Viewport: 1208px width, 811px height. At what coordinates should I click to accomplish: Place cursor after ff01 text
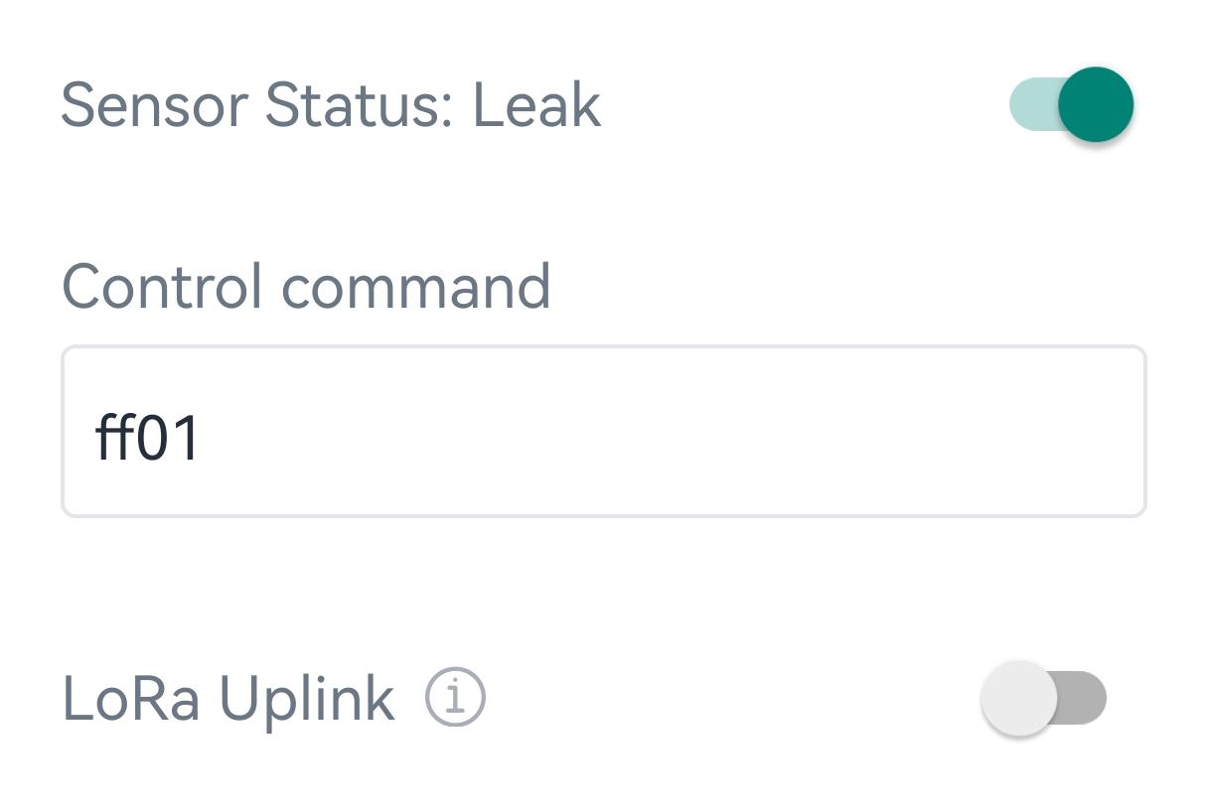click(x=204, y=437)
